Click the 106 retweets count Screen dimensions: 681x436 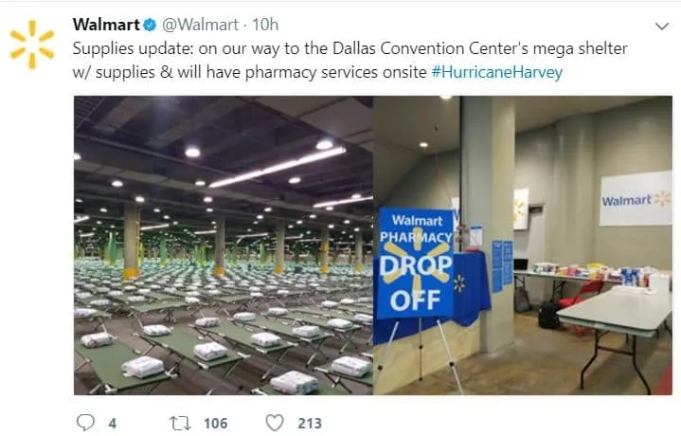click(x=215, y=423)
